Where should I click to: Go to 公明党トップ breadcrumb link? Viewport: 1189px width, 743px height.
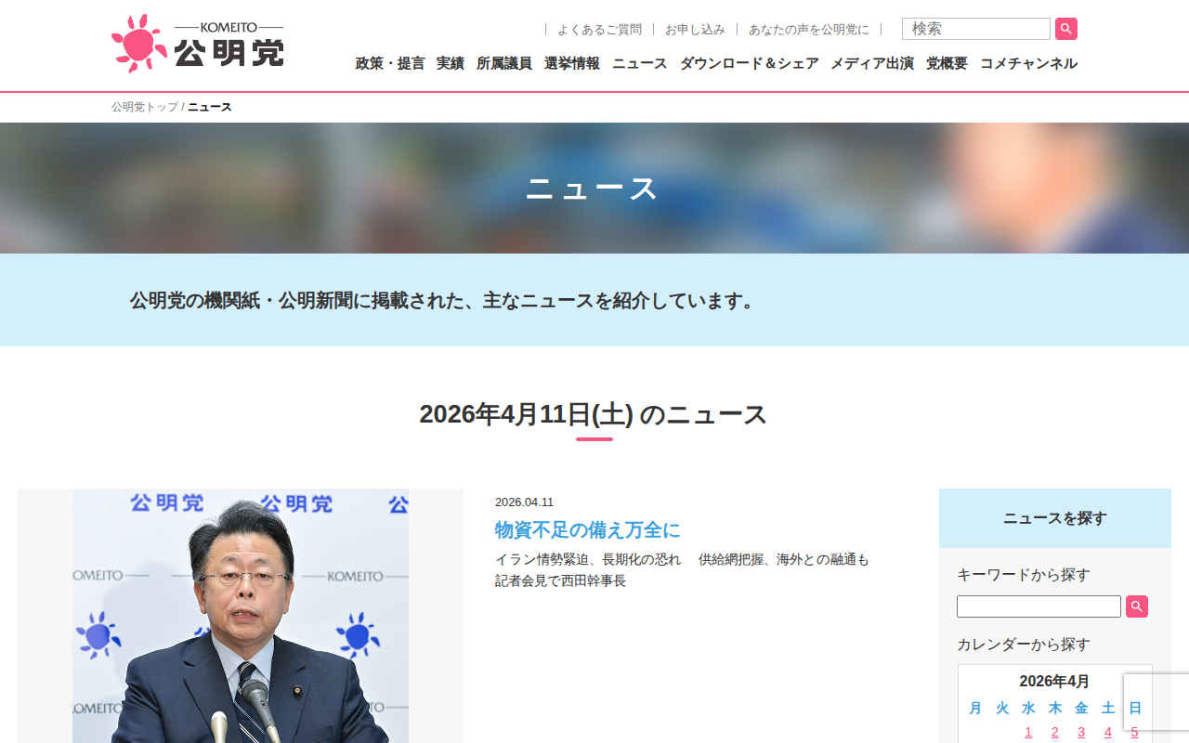click(145, 107)
